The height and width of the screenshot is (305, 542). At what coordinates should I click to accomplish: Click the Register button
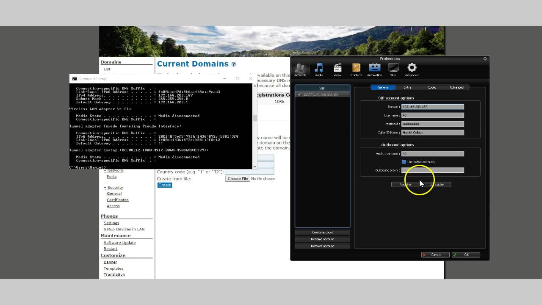pos(405,184)
